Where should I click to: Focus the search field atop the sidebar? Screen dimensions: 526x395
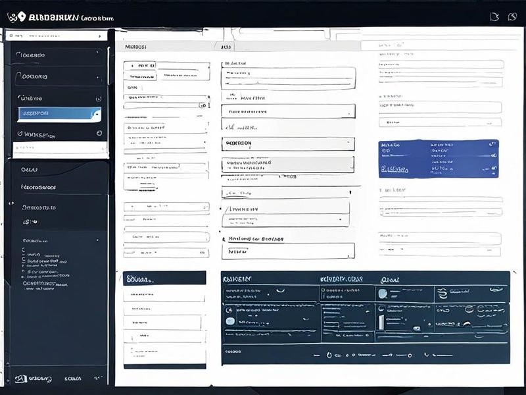coord(57,36)
